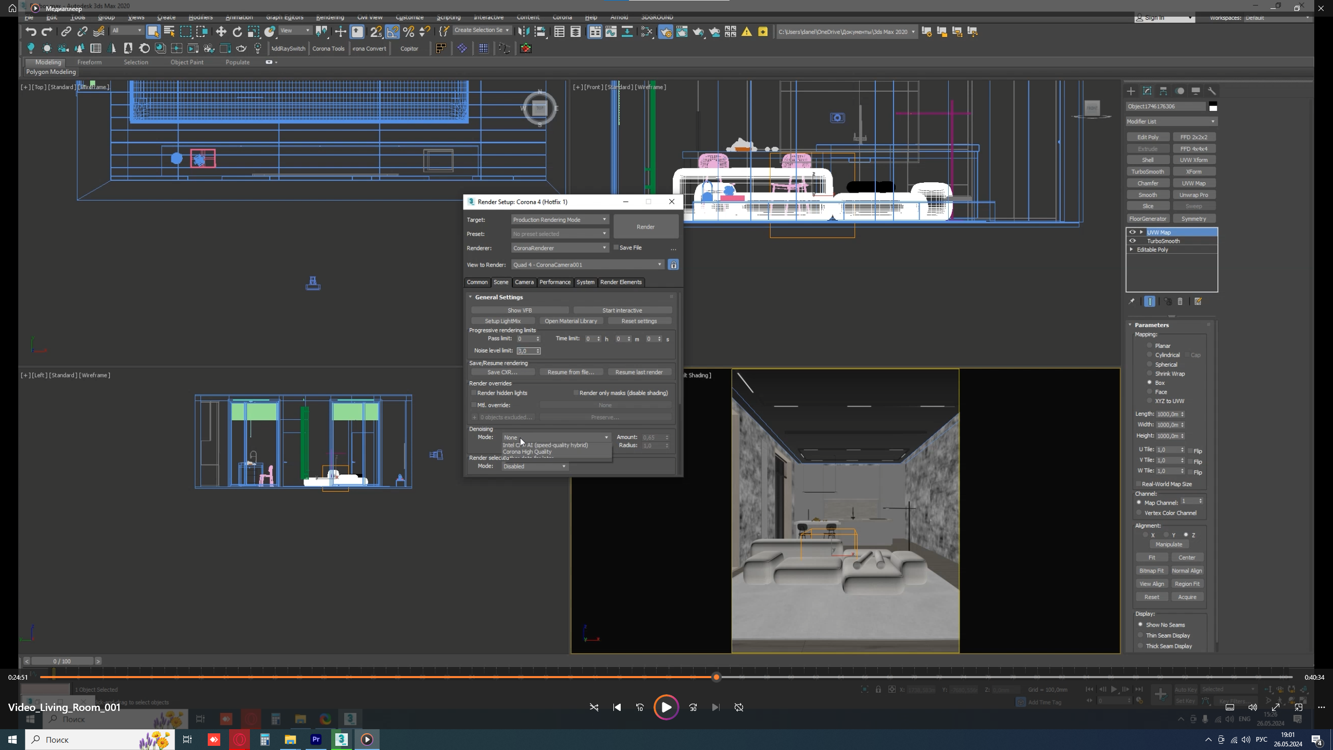This screenshot has height=750, width=1333.
Task: Check Render hidden lights option
Action: point(474,393)
